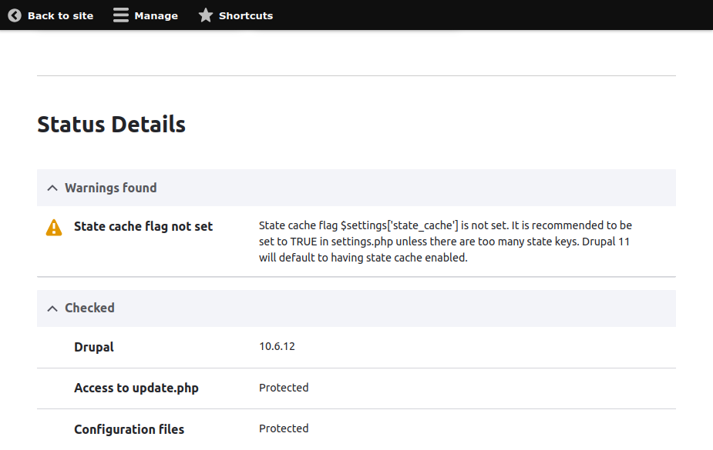713x450 pixels.
Task: Open the Shortcuts toolbar menu
Action: coord(236,15)
